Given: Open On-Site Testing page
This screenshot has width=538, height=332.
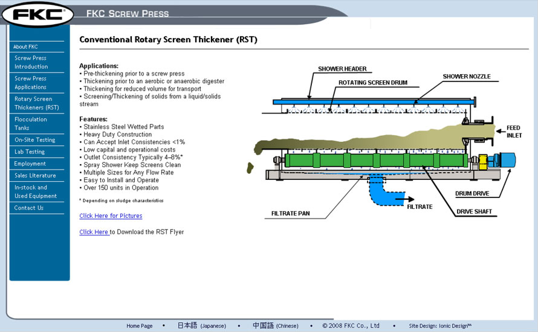Looking at the screenshot, I should tap(34, 140).
